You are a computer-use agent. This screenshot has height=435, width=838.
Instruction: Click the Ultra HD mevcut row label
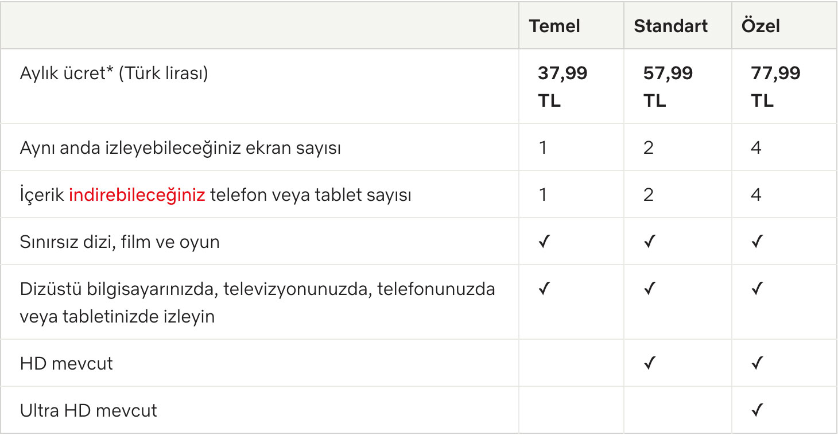[88, 410]
